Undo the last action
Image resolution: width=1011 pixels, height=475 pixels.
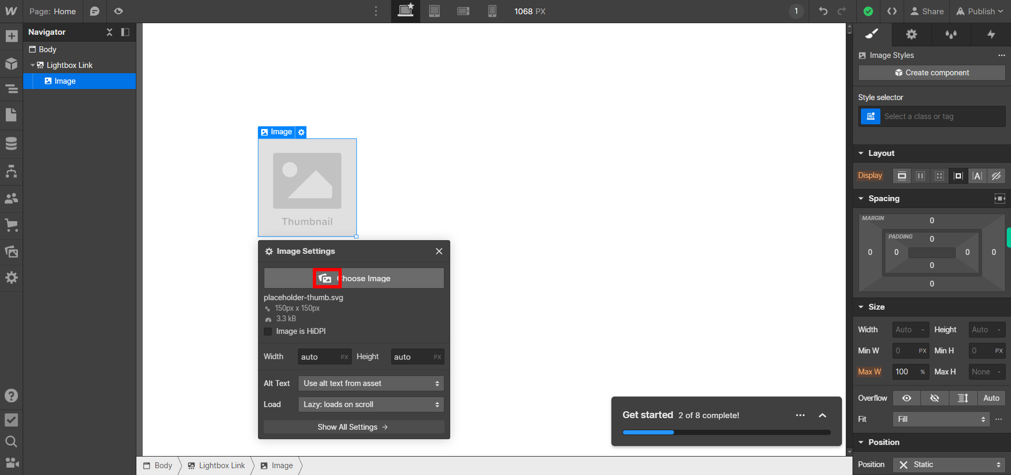[x=823, y=11]
